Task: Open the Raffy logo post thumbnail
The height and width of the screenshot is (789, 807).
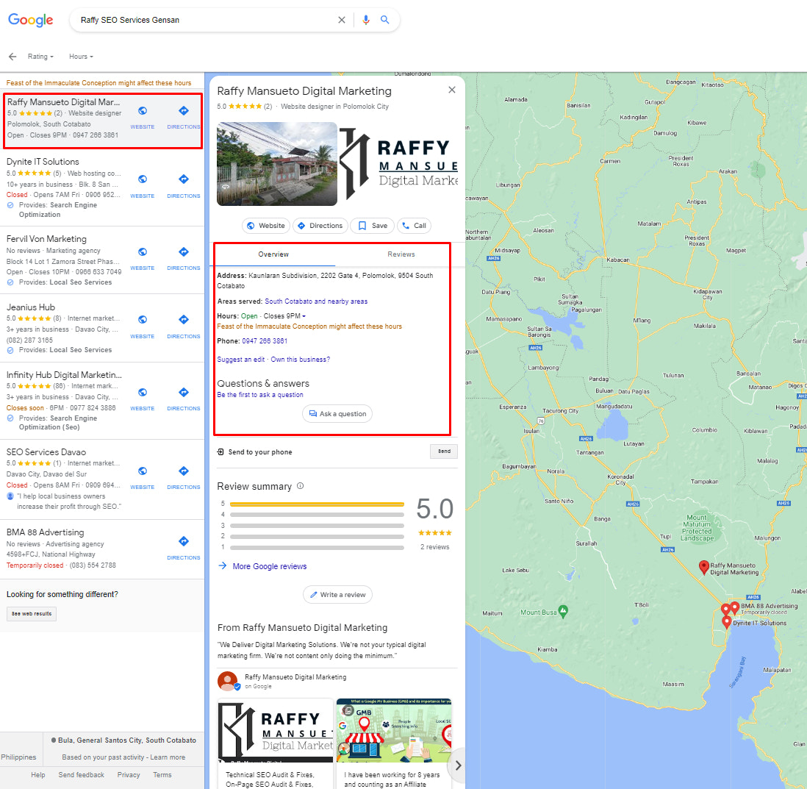Action: 276,730
